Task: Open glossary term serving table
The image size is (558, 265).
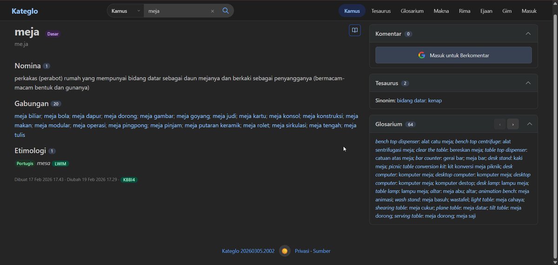Action: [409, 216]
